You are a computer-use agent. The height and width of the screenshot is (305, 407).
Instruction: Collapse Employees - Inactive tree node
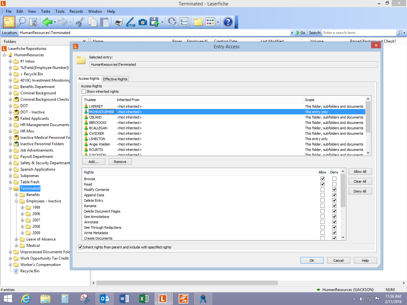point(17,201)
